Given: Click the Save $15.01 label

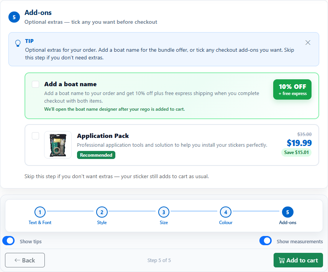Looking at the screenshot, I should point(297,152).
